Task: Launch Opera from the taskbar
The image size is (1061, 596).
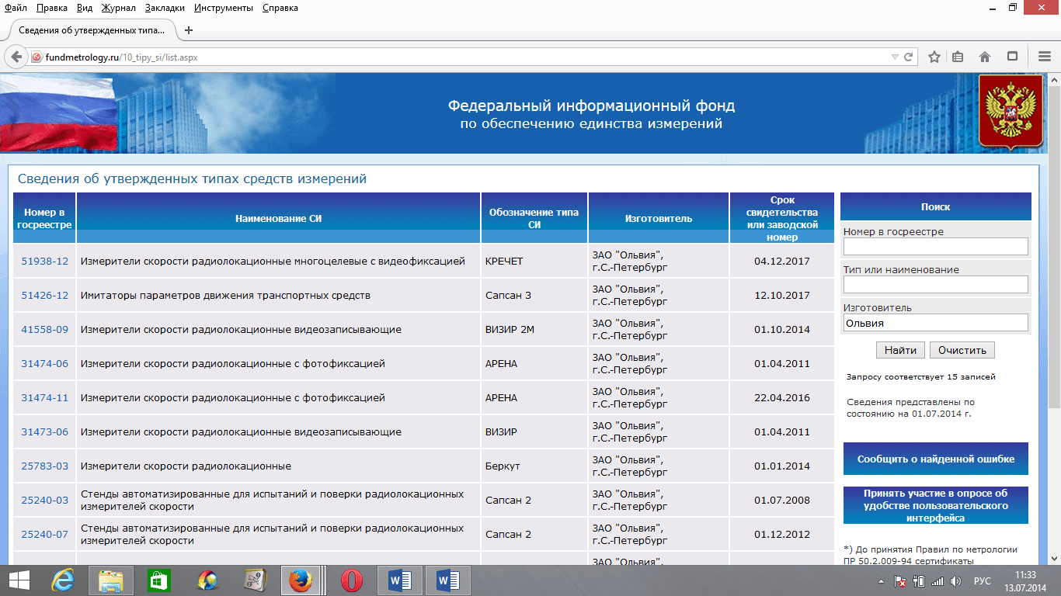Action: 352,580
